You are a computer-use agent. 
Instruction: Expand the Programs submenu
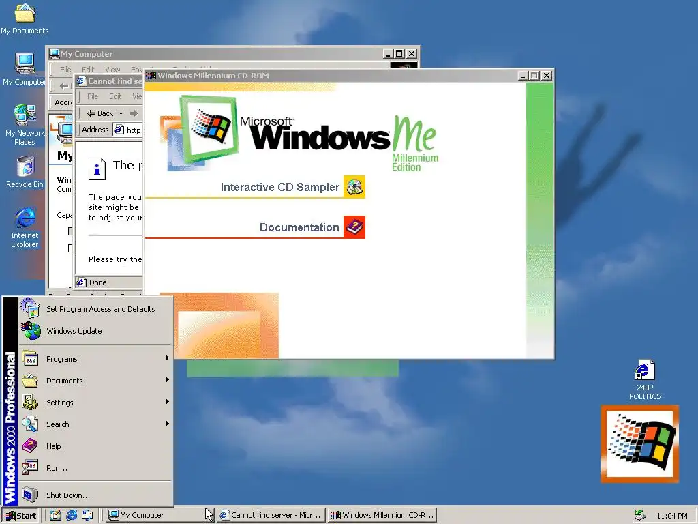point(95,359)
